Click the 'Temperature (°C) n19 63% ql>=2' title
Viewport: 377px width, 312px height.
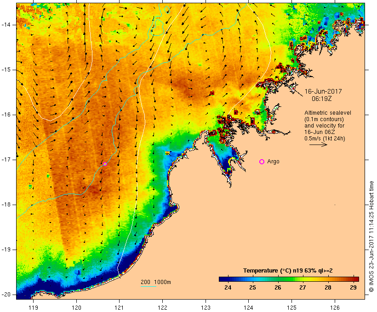(288, 271)
